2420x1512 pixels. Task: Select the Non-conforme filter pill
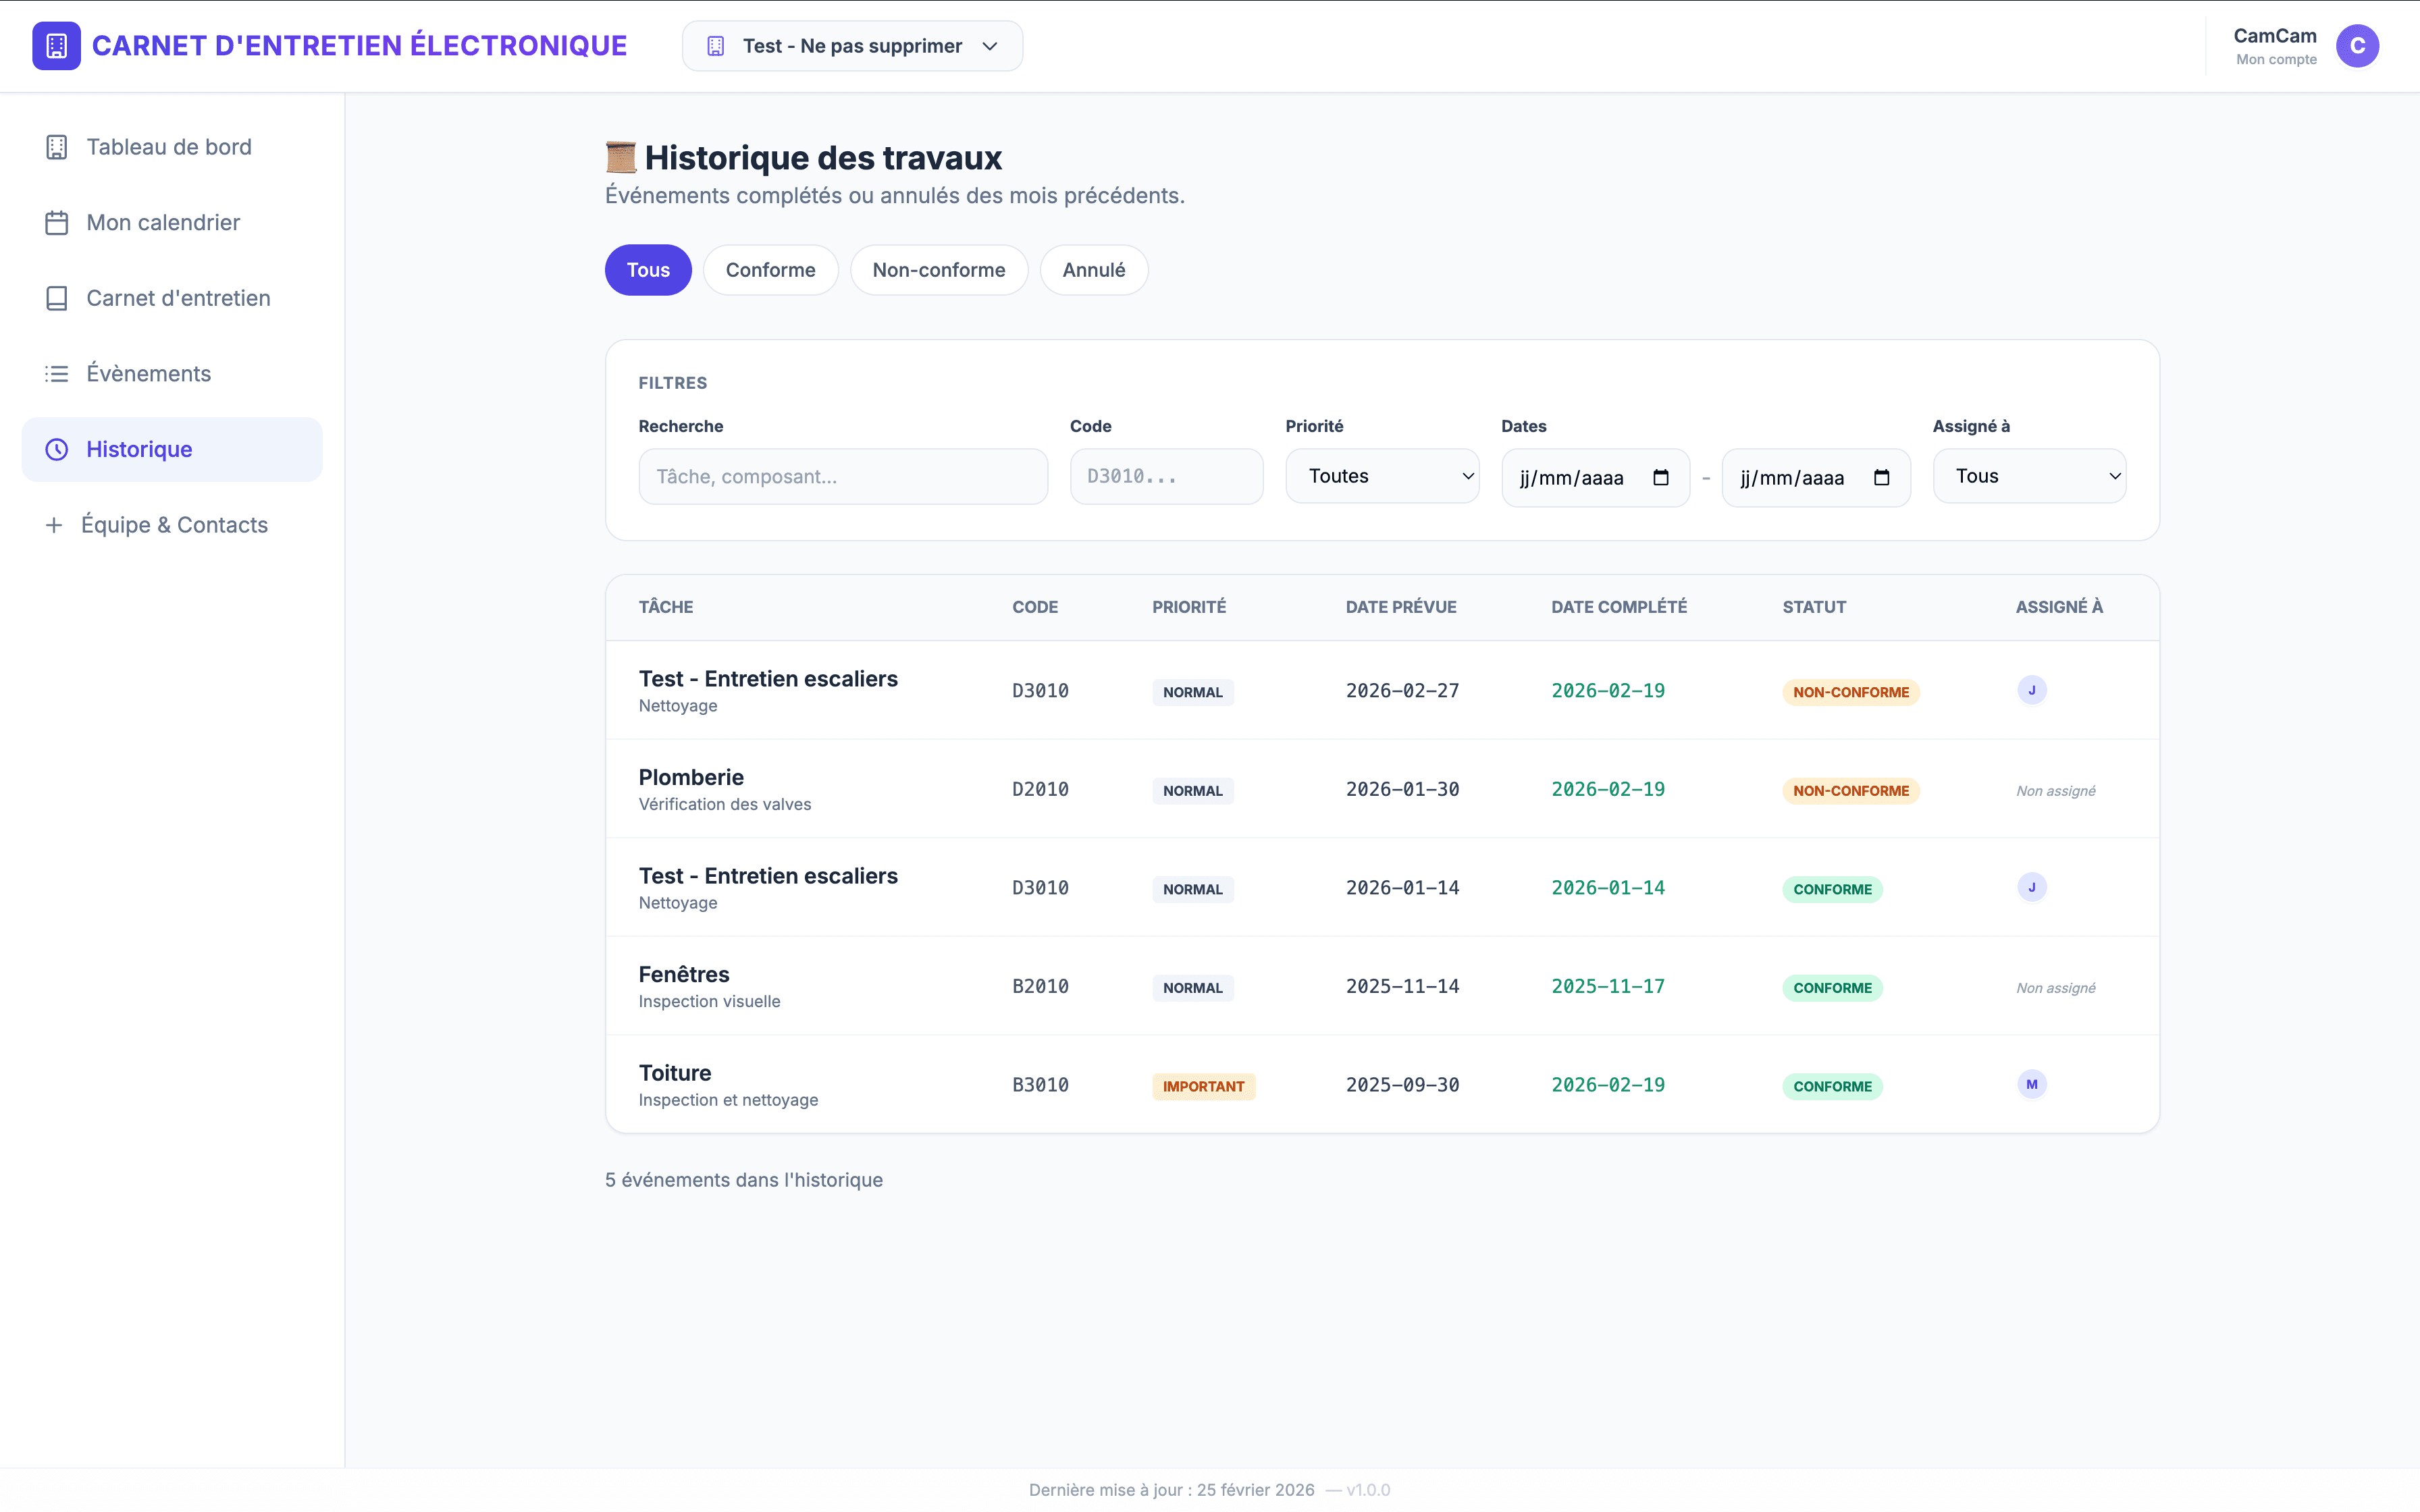[x=938, y=270]
